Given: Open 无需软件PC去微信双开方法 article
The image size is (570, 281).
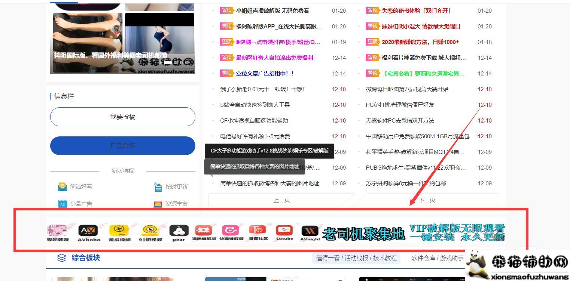Looking at the screenshot, I should [x=400, y=121].
